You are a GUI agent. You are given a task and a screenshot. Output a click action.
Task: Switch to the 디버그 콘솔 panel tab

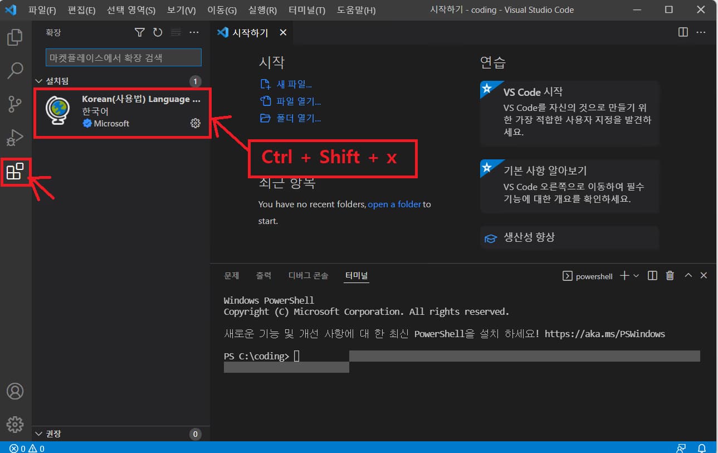click(x=308, y=275)
